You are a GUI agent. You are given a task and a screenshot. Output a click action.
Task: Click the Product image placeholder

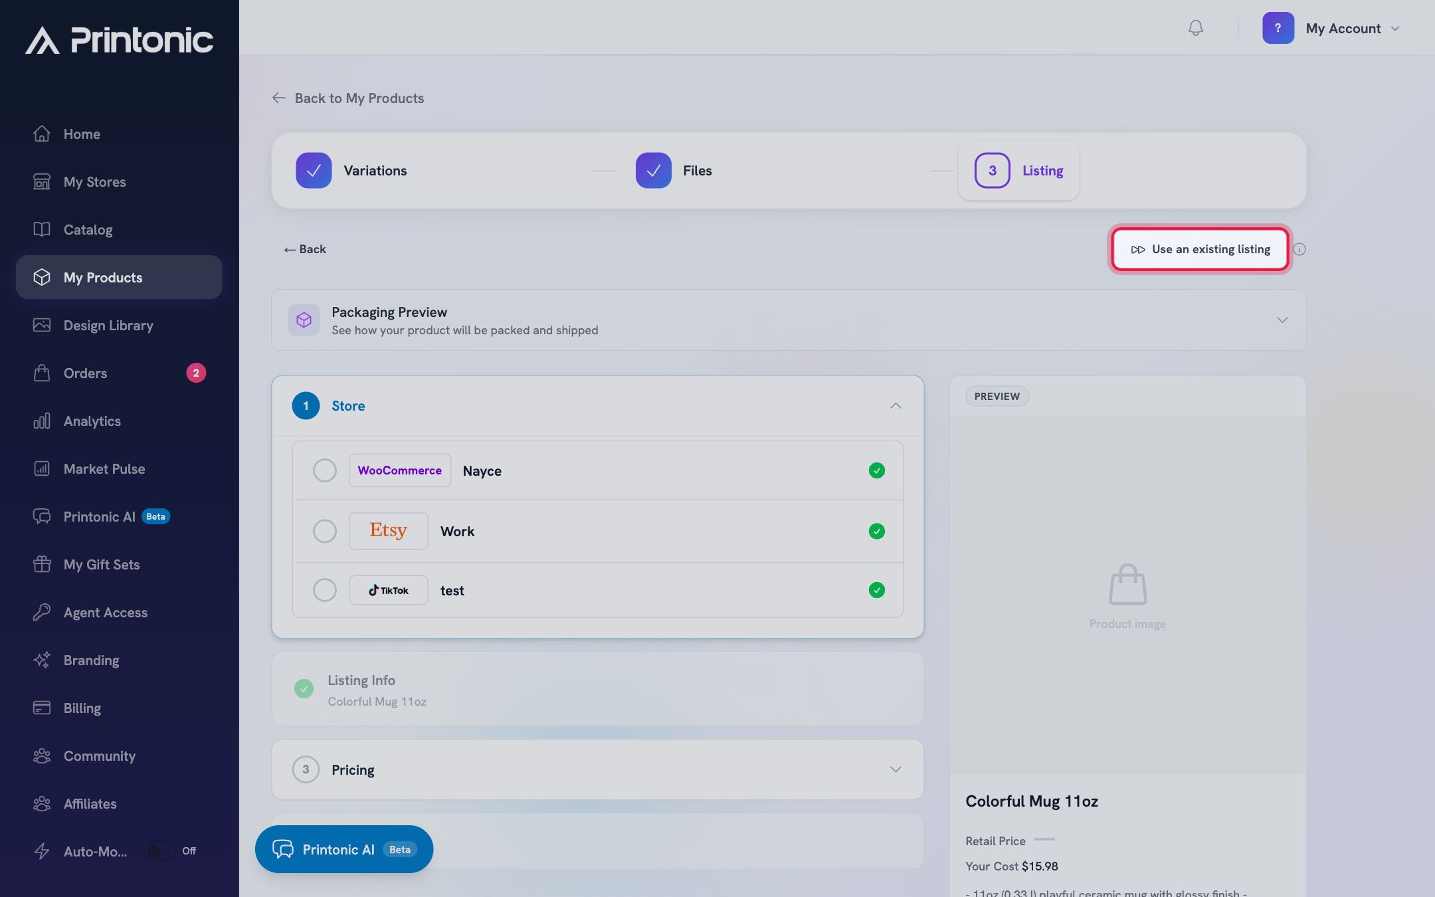coord(1128,596)
